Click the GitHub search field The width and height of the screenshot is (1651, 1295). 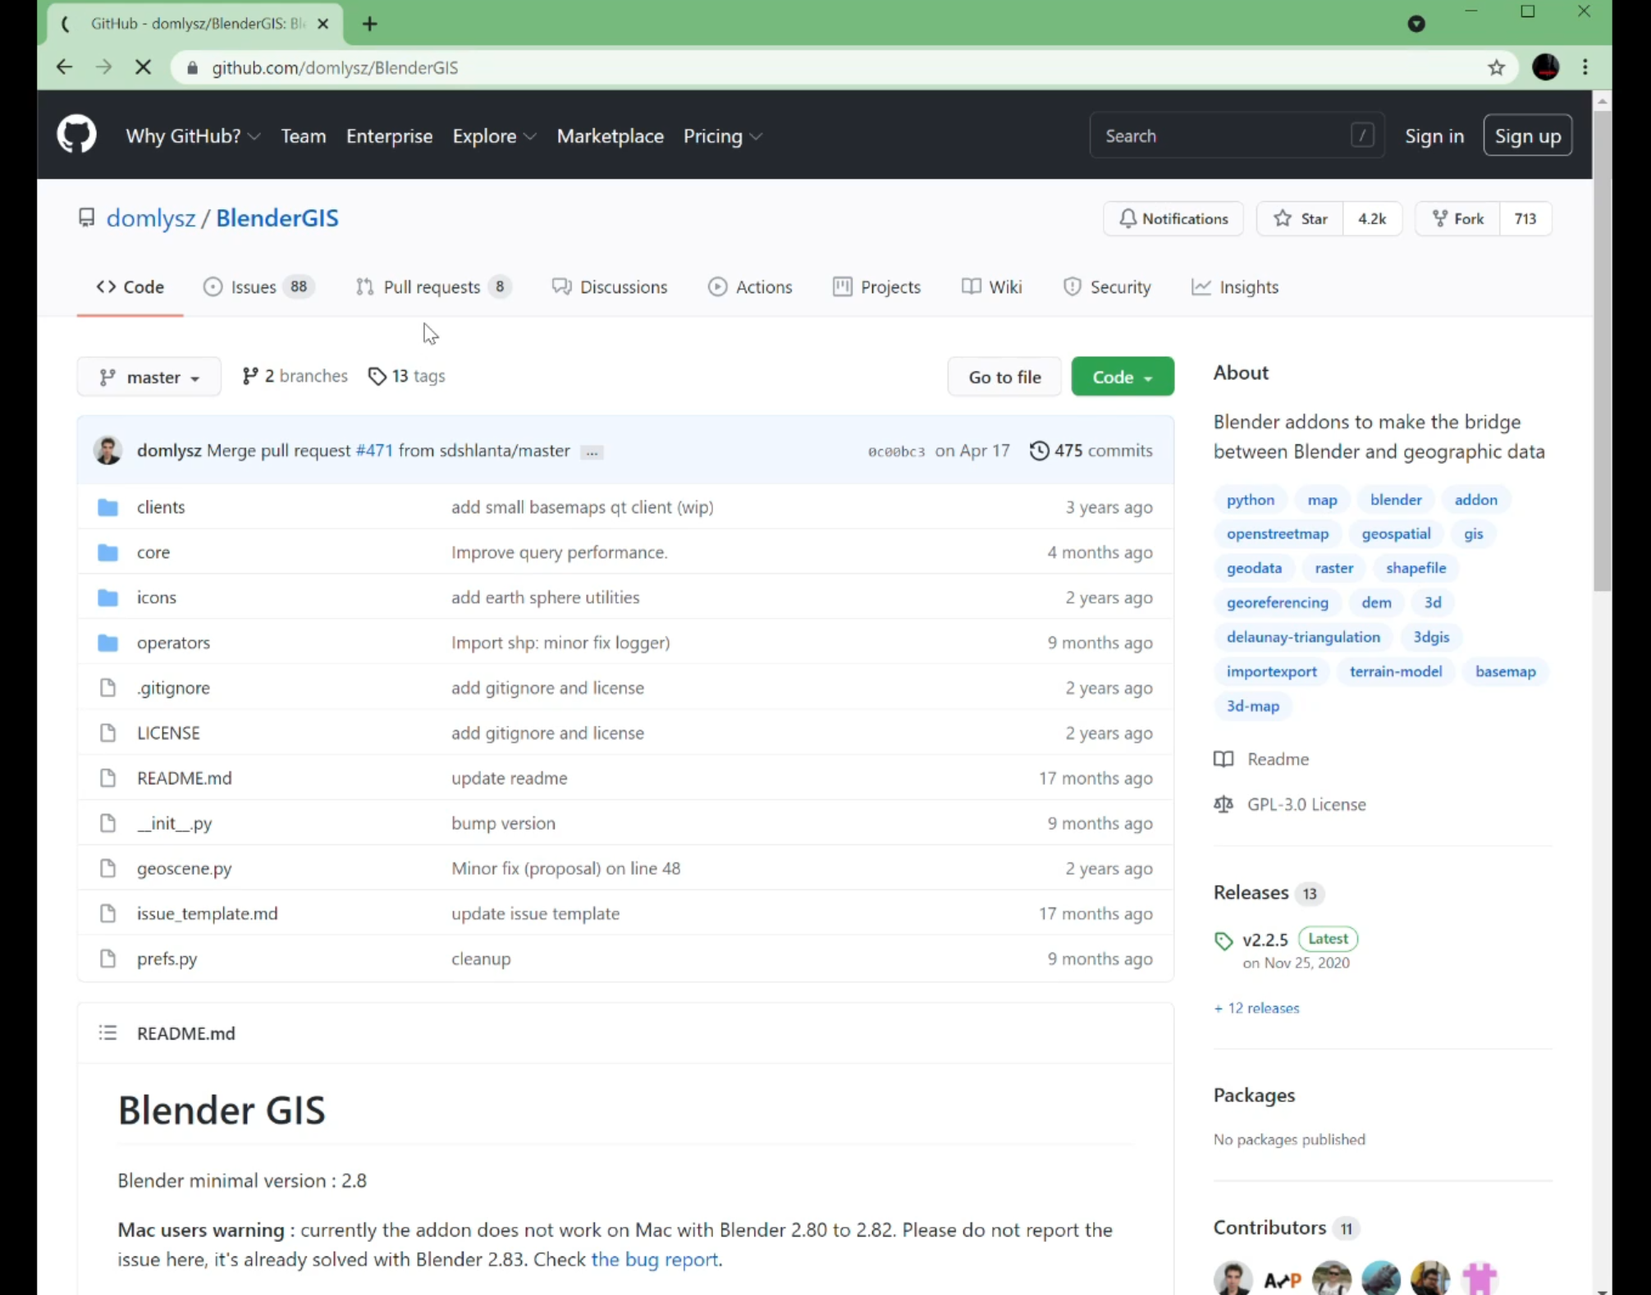(1223, 136)
